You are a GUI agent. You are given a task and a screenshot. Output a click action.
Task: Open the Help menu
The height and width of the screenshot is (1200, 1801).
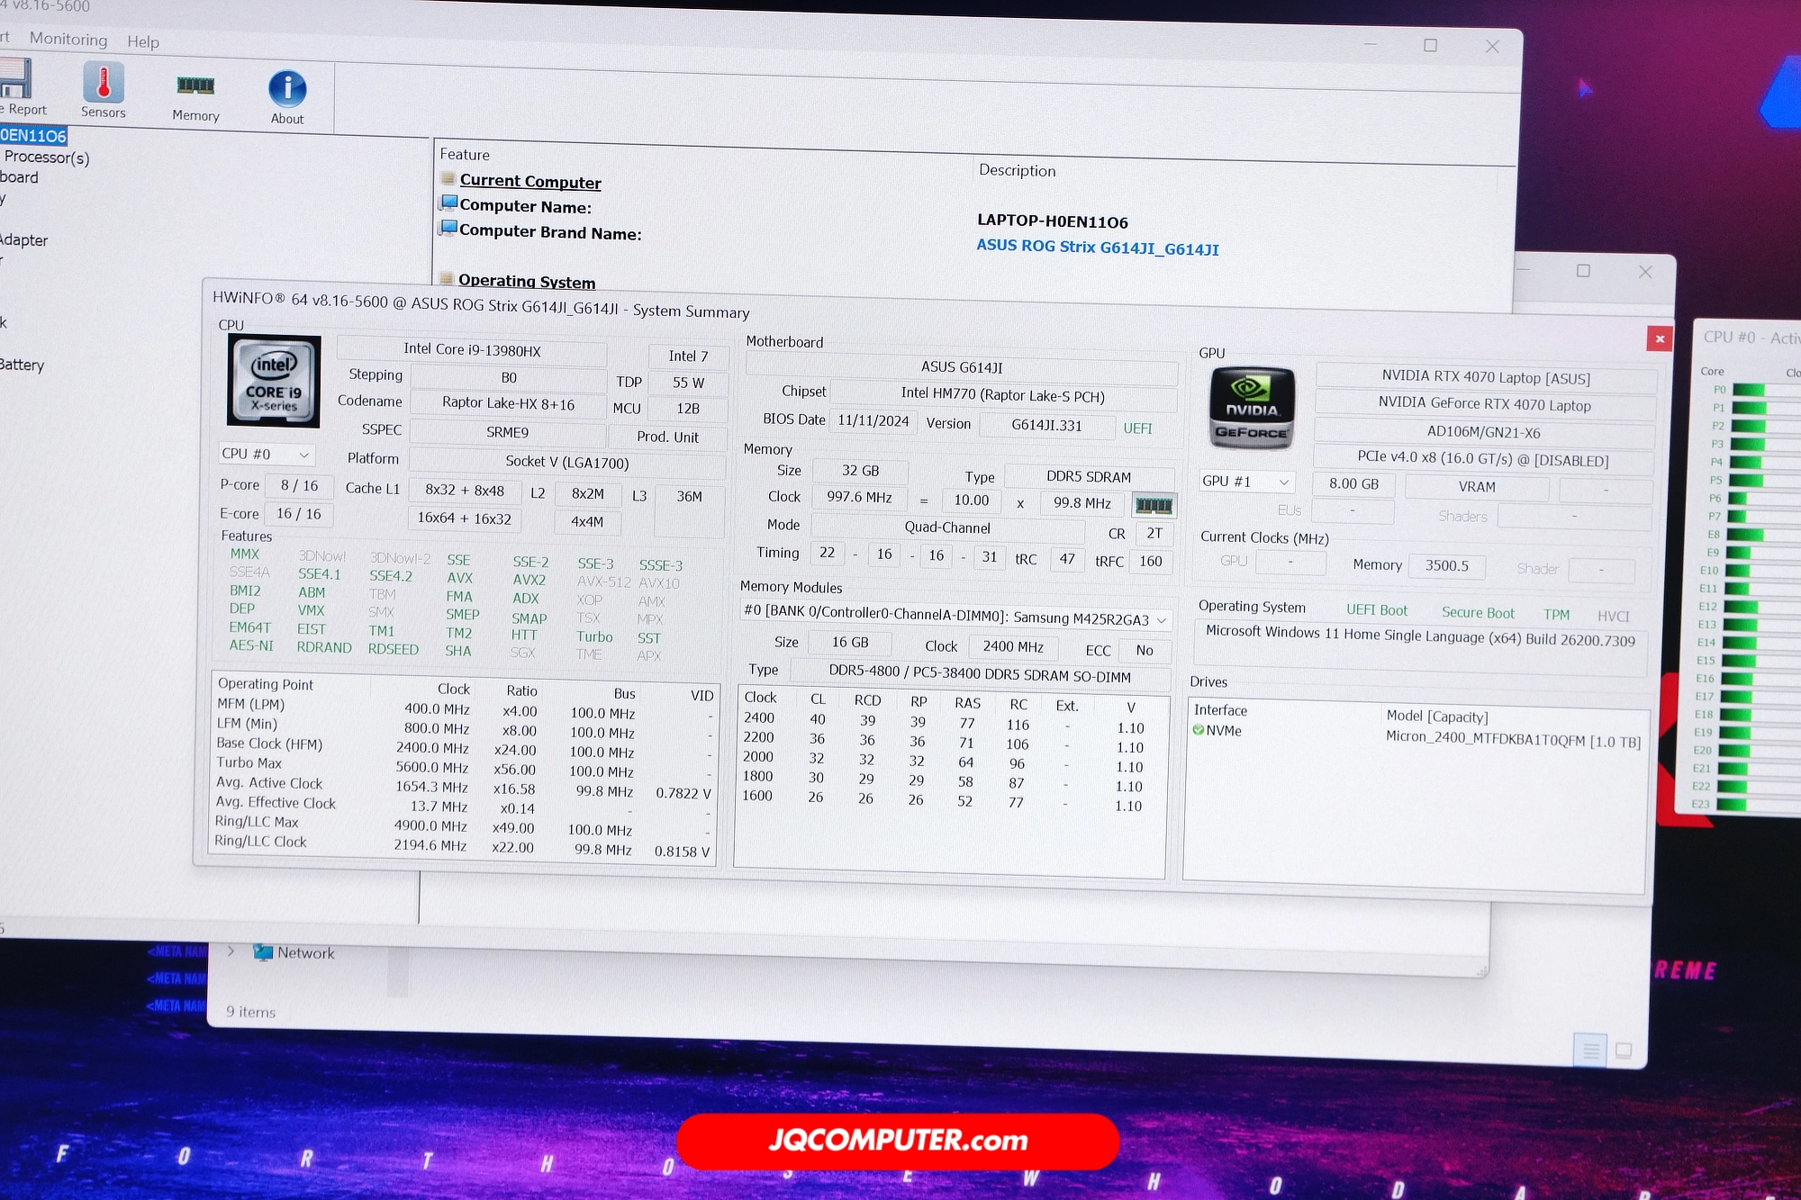[x=142, y=41]
